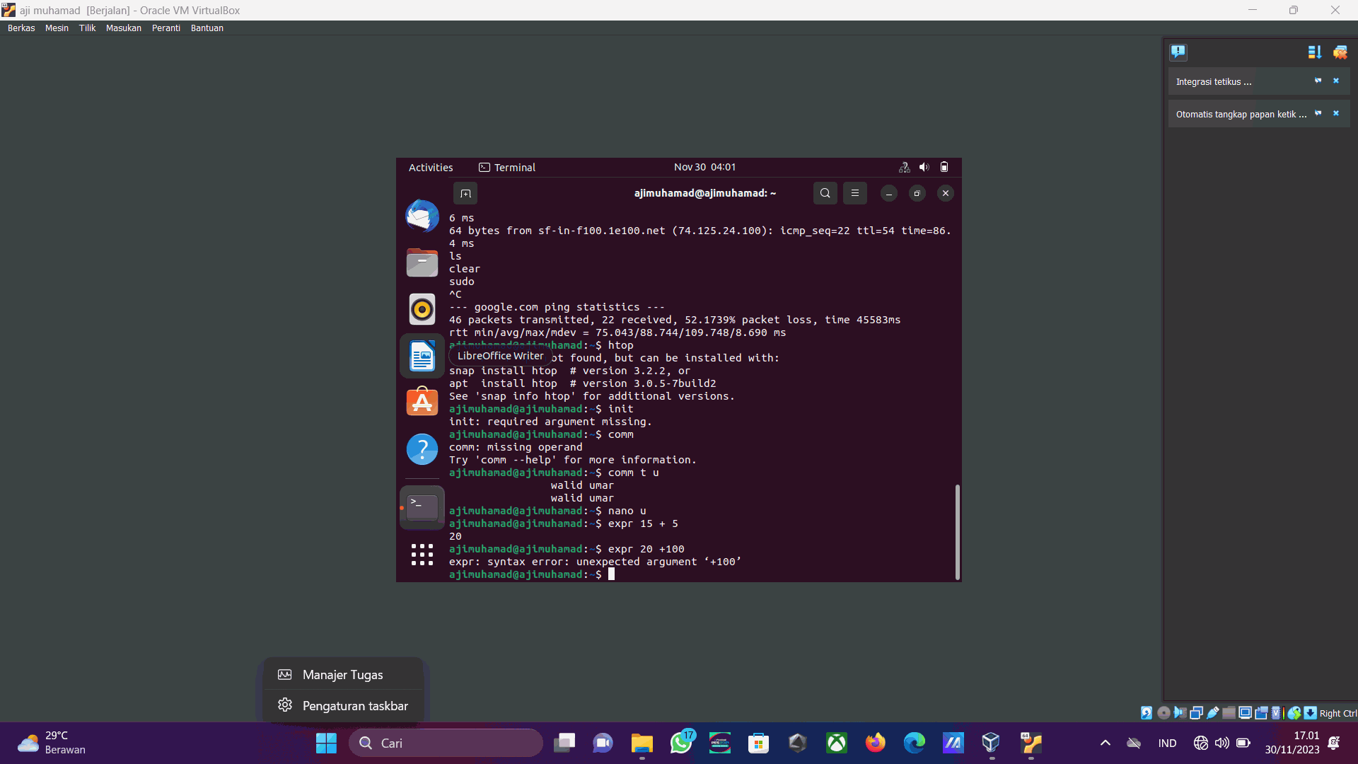Open the terminal hamburger menu
The height and width of the screenshot is (764, 1358).
(854, 193)
